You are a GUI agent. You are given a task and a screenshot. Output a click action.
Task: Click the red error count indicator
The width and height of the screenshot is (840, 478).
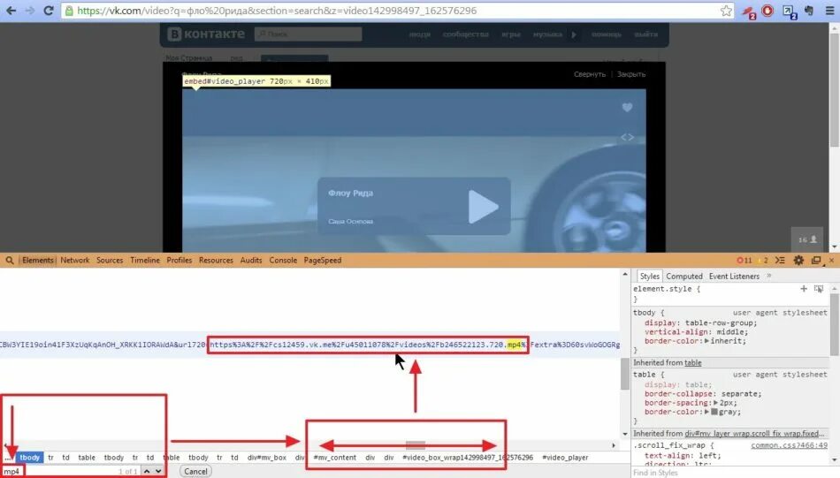click(745, 260)
